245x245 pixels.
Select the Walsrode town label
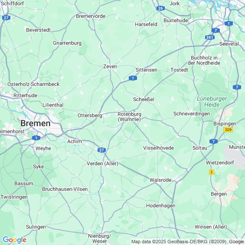[160, 180]
